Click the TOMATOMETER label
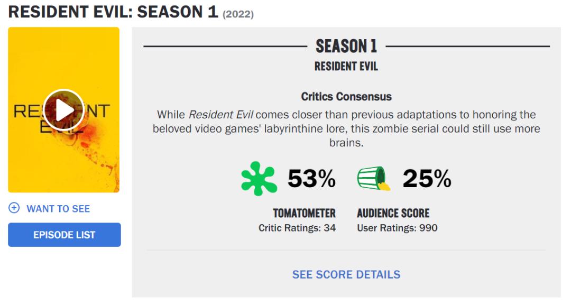 304,213
